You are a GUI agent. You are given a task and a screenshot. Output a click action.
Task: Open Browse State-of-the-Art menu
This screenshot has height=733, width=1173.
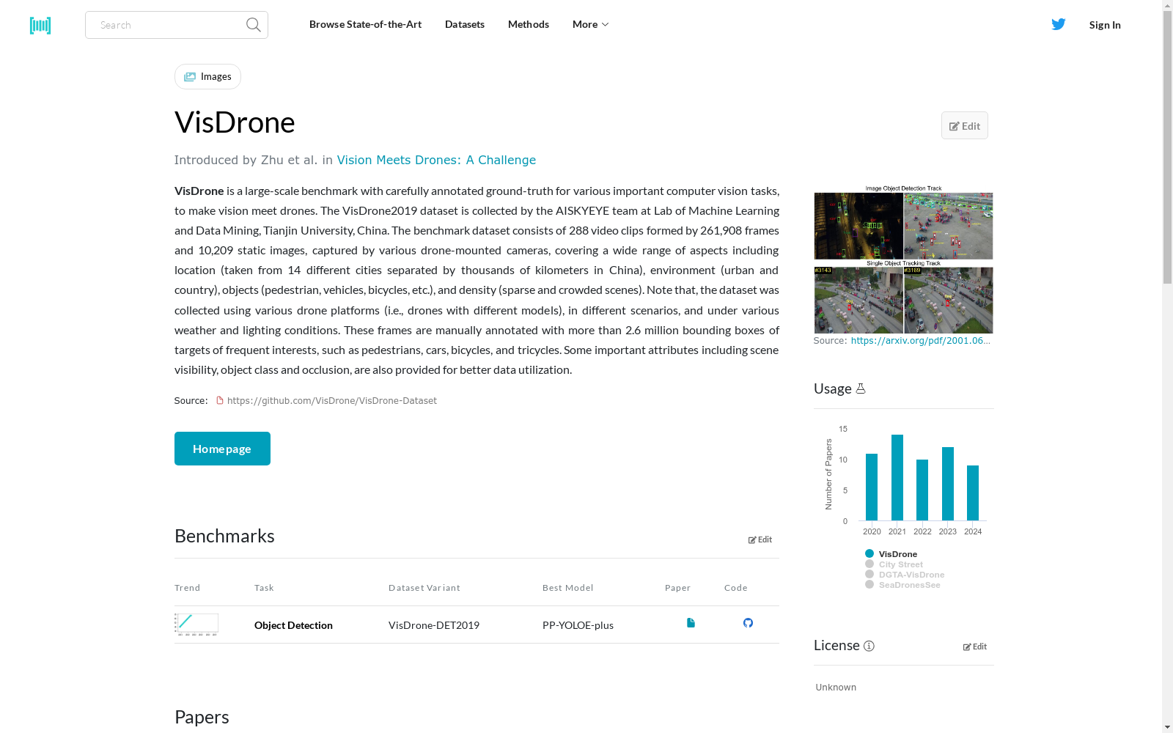tap(365, 24)
